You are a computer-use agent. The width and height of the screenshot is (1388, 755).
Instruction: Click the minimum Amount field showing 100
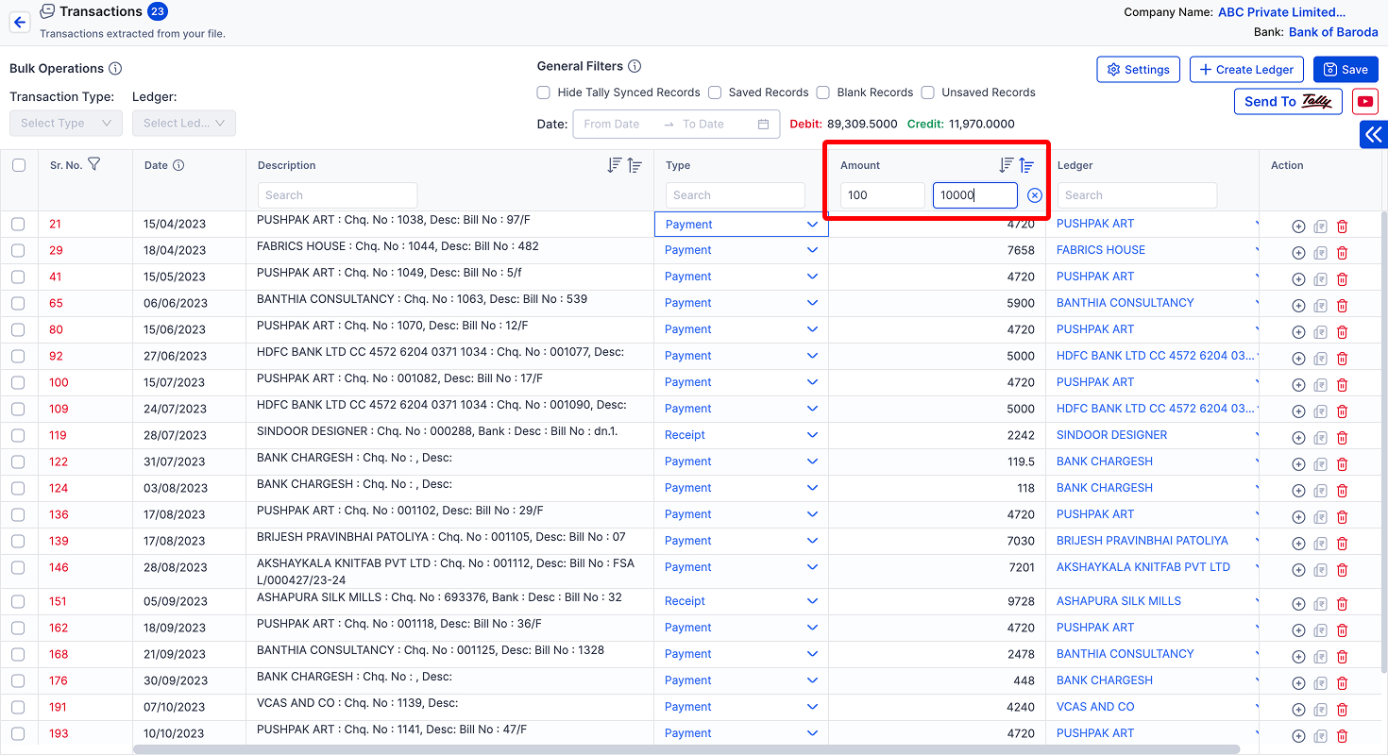click(x=883, y=195)
